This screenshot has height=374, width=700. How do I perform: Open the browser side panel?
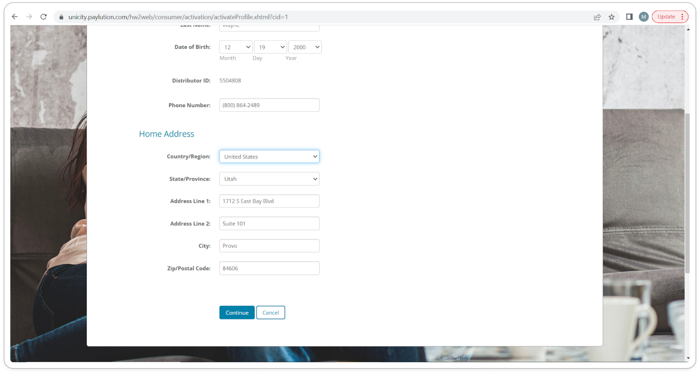(x=629, y=17)
